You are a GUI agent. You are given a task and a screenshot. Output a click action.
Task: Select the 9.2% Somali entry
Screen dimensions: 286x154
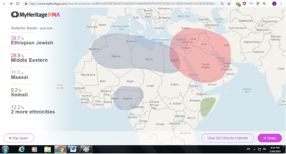click(x=19, y=93)
